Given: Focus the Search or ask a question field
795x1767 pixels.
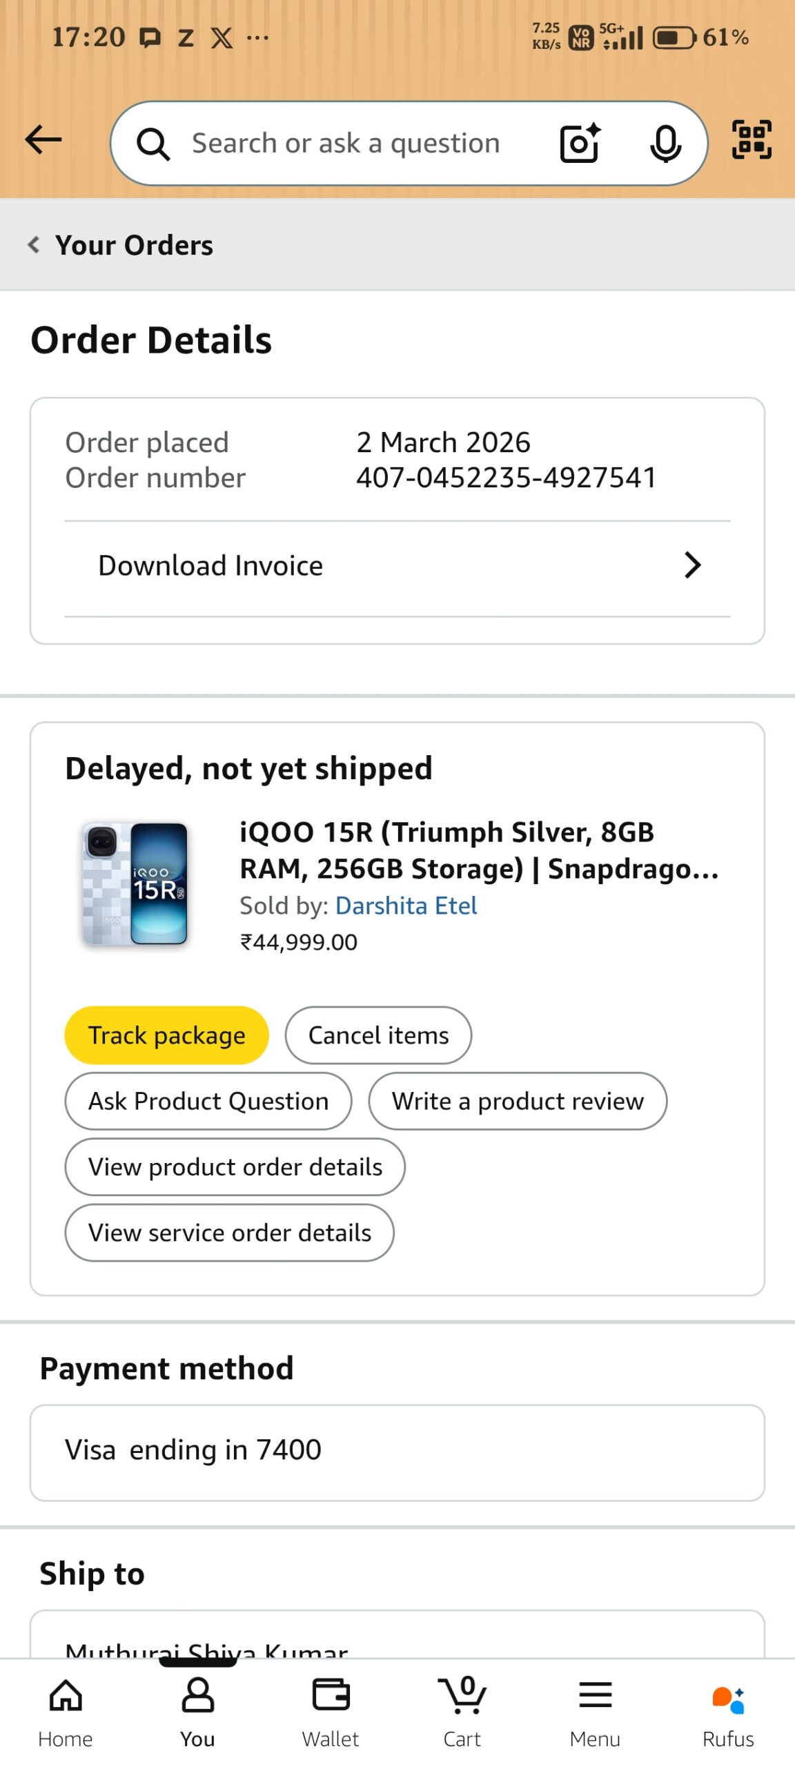Looking at the screenshot, I should point(345,144).
